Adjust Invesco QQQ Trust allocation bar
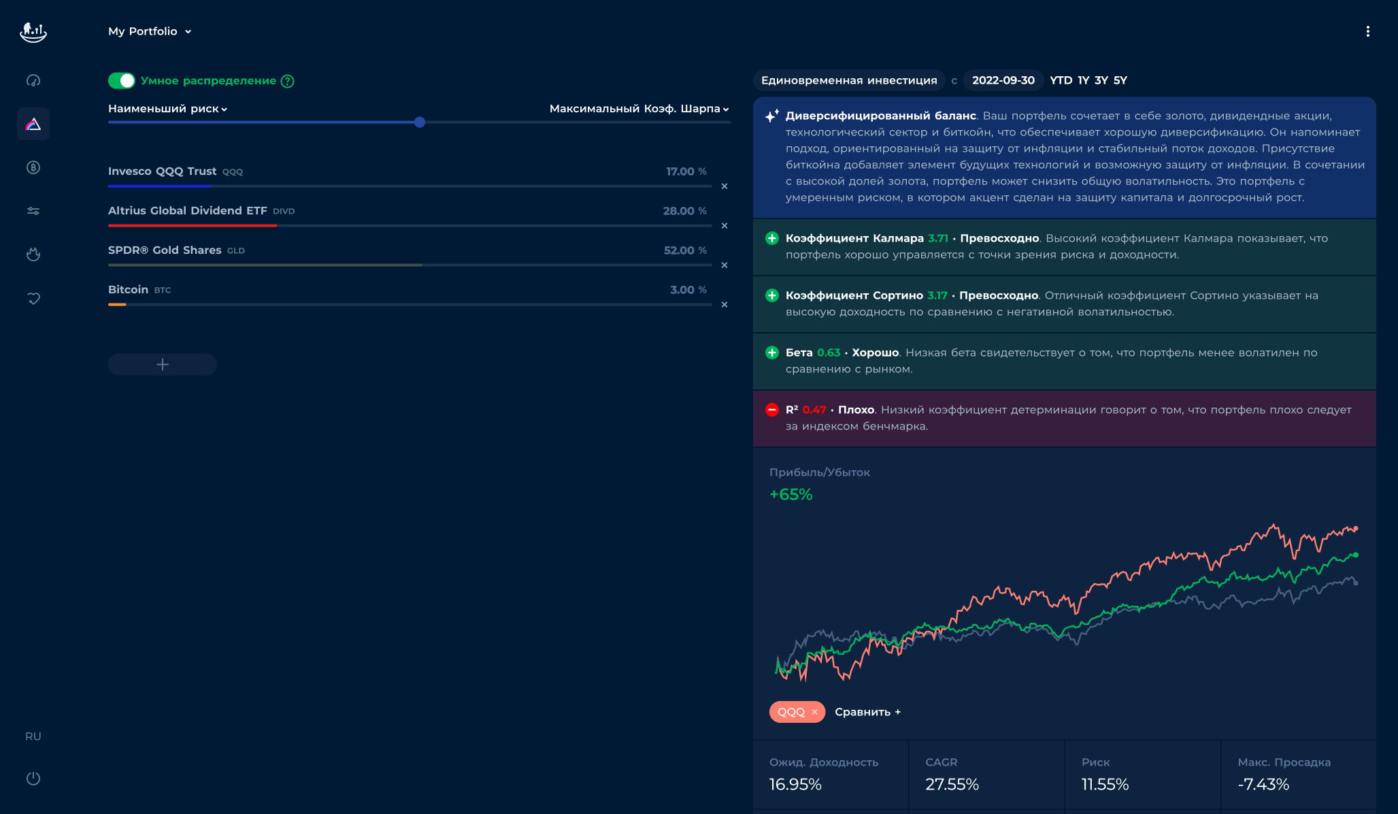This screenshot has width=1398, height=814. click(410, 186)
